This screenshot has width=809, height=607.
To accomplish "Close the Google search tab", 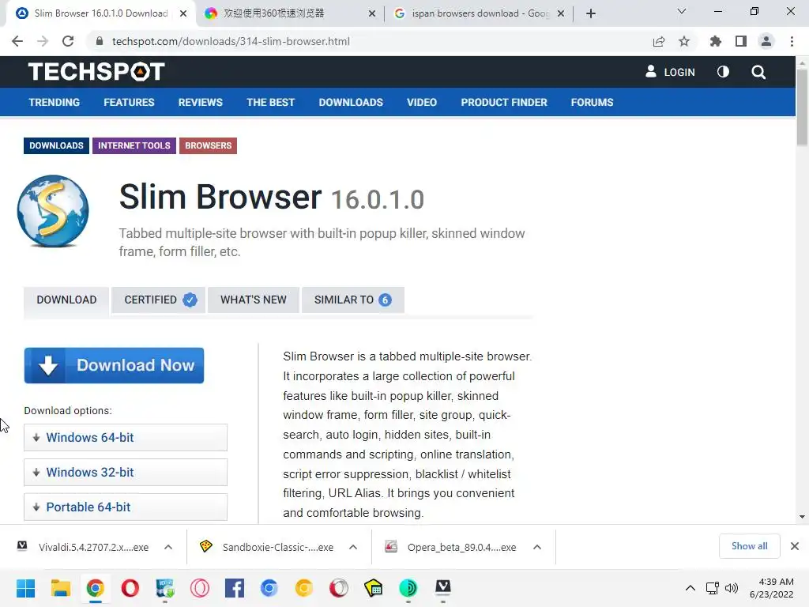I will pyautogui.click(x=561, y=13).
